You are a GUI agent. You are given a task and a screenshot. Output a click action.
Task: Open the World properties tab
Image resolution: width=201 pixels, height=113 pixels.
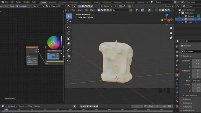[177, 69]
